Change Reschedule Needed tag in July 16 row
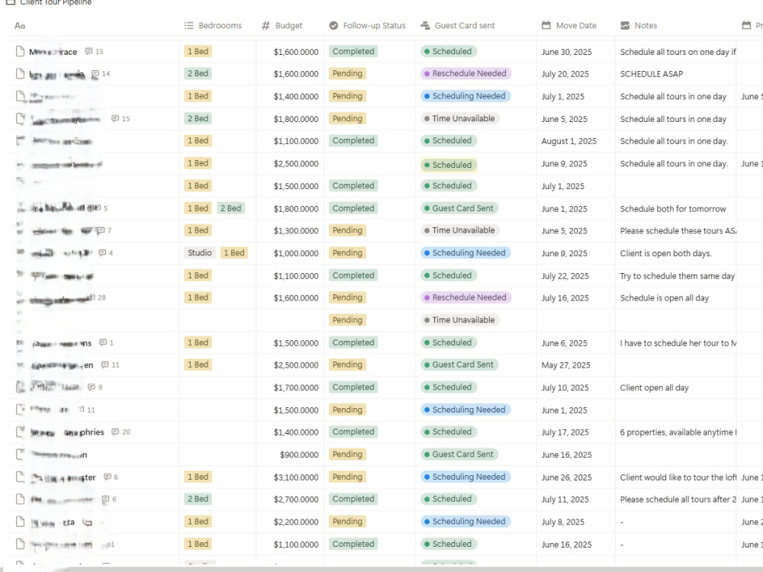763x572 pixels. coord(465,297)
